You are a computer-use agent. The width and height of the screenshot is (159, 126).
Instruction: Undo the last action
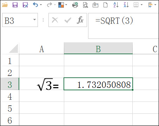[x=35, y=5]
